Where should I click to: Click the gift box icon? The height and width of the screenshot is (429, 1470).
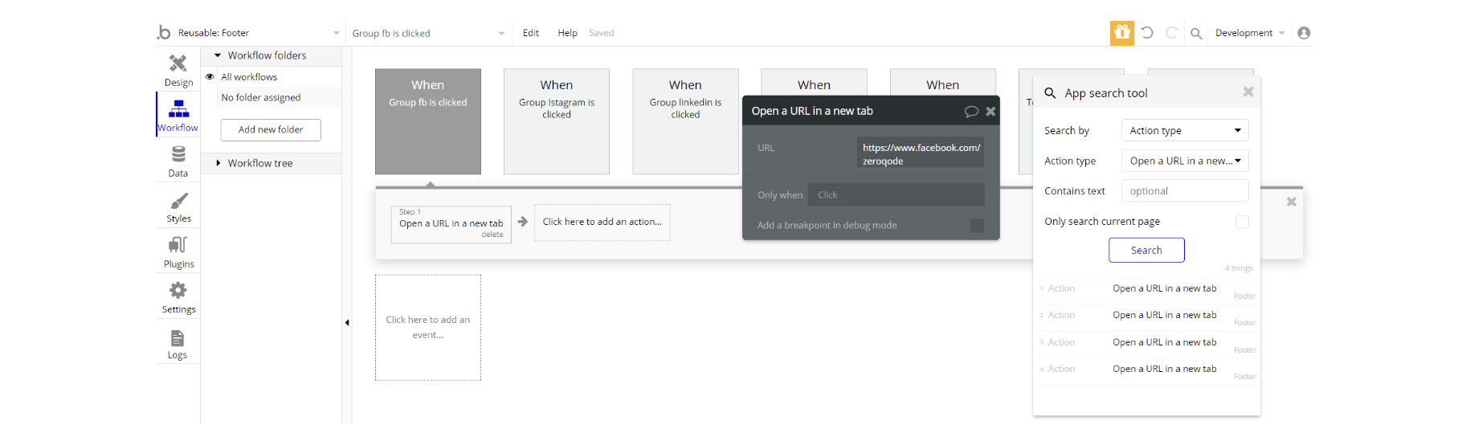(1122, 33)
